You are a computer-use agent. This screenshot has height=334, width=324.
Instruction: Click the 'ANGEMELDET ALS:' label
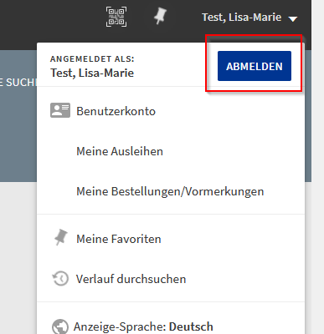pyautogui.click(x=92, y=59)
